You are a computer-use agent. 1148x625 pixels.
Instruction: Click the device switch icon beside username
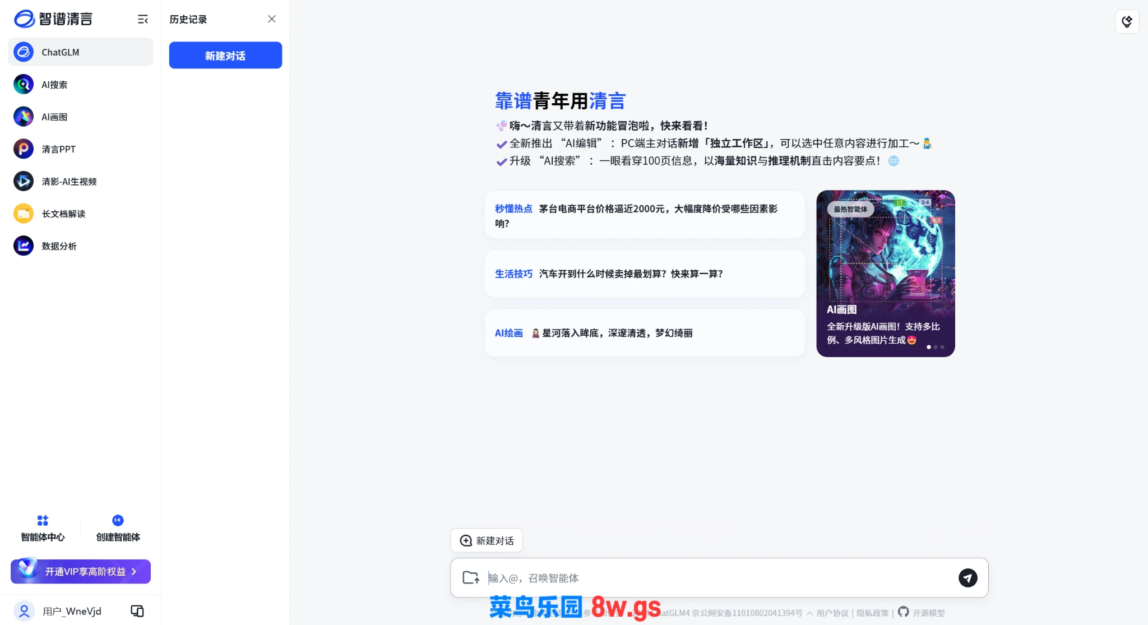click(137, 611)
